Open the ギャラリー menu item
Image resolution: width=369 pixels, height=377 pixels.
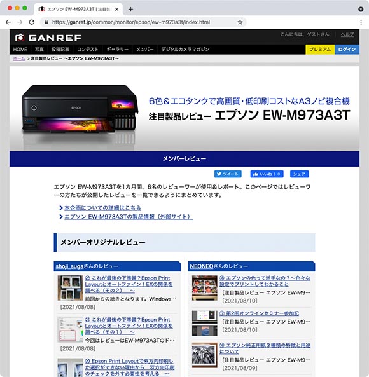tap(118, 50)
